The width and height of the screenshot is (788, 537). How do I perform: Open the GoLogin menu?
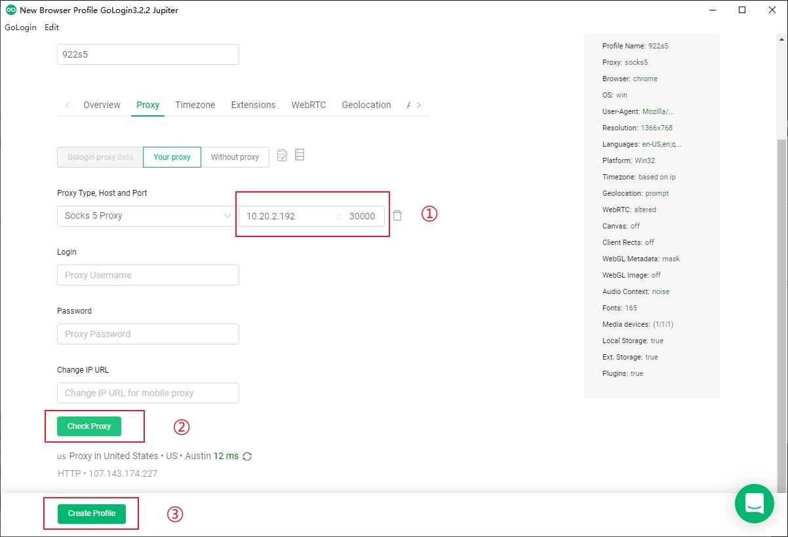pyautogui.click(x=20, y=28)
